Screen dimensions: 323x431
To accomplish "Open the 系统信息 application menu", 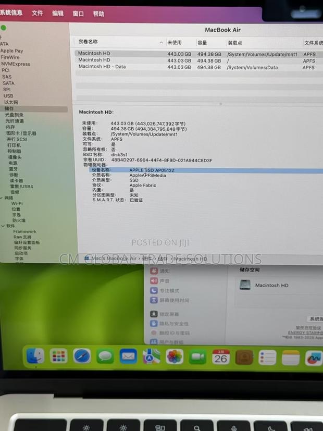I will pyautogui.click(x=11, y=13).
